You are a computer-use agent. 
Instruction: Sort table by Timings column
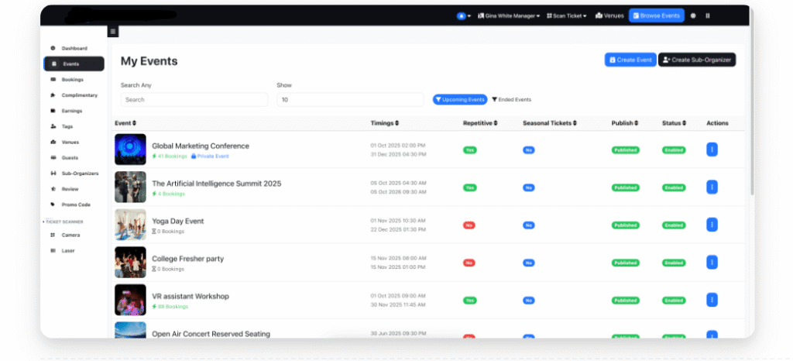click(385, 123)
